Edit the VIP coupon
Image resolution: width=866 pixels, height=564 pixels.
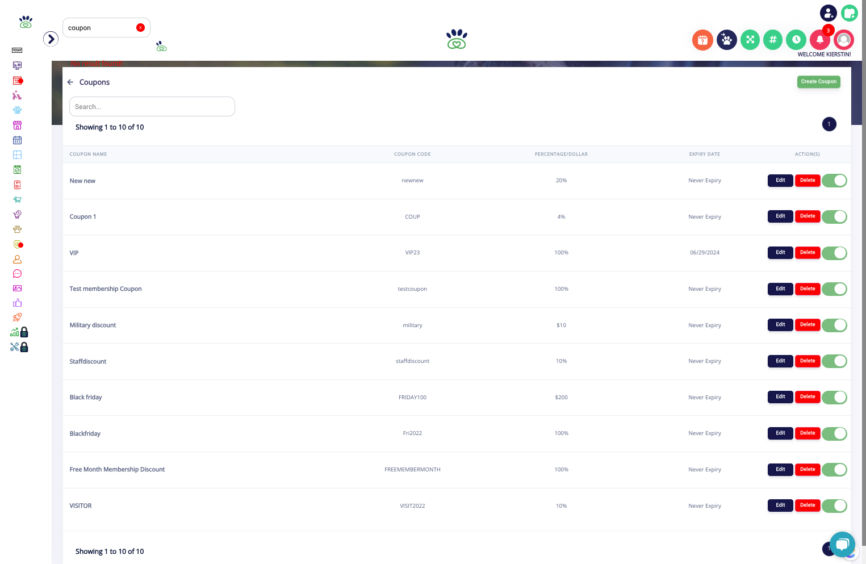pyautogui.click(x=780, y=253)
